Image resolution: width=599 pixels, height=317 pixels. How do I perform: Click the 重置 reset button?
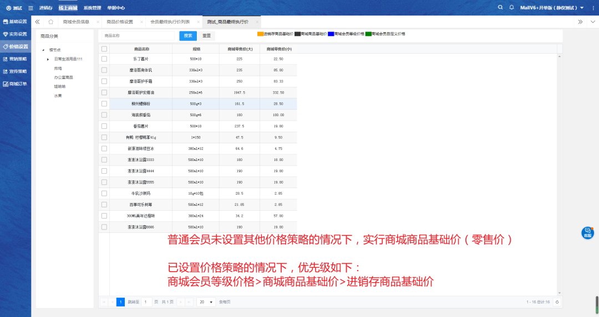click(206, 35)
